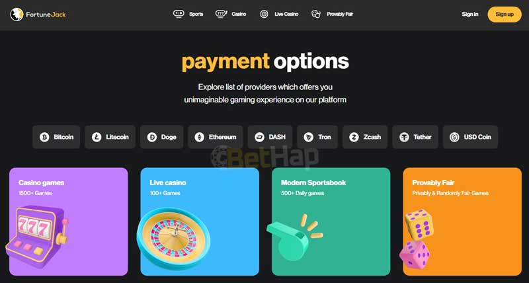
Task: Click the Sign in link
Action: coord(470,14)
